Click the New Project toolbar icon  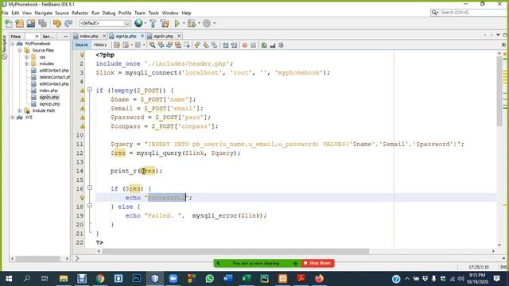[x=19, y=23]
